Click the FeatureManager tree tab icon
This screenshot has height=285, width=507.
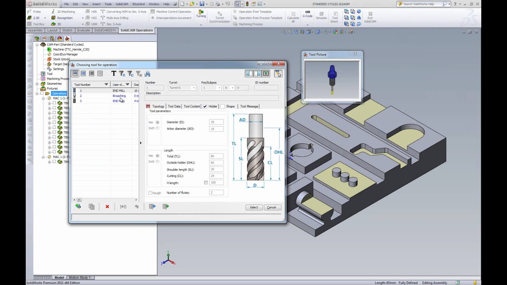coord(37,38)
